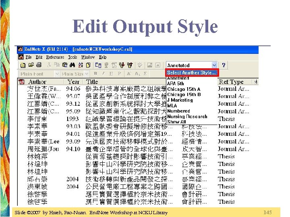Screen dimensions: 290x217
Task: Click the New Reference icon
Action: (x=88, y=65)
